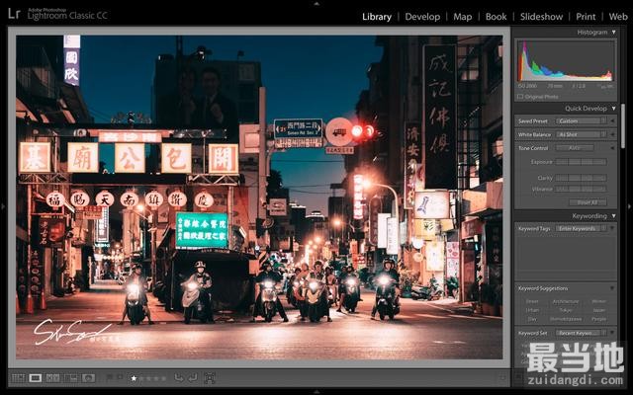The height and width of the screenshot is (395, 633).
Task: Click the crop frame overlay toolbar icon
Action: [x=209, y=378]
